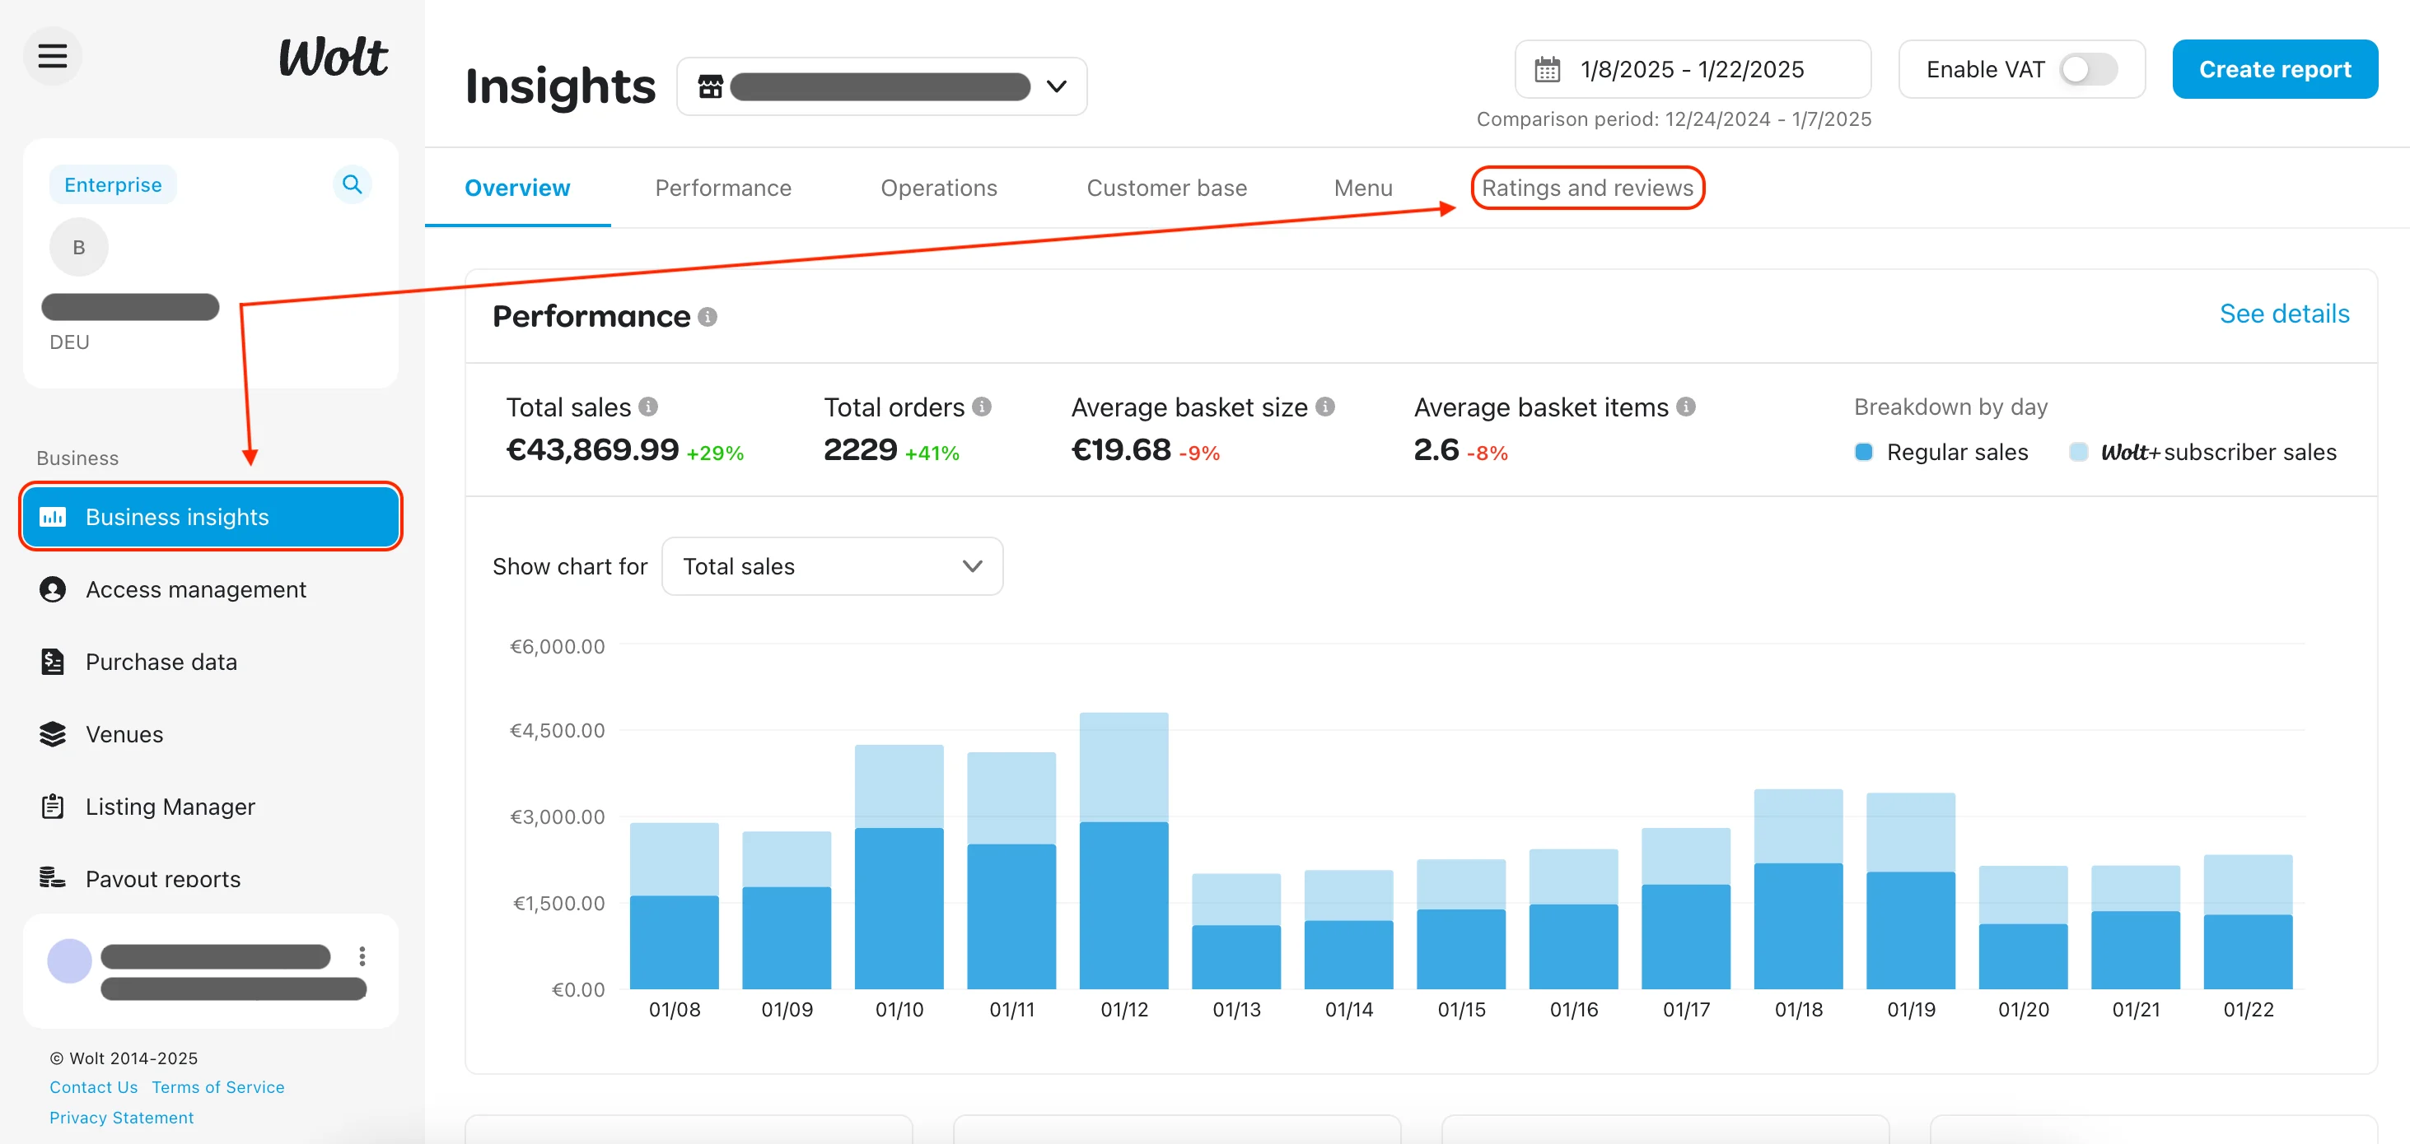
Task: Click the Business insights chart icon
Action: [x=53, y=517]
